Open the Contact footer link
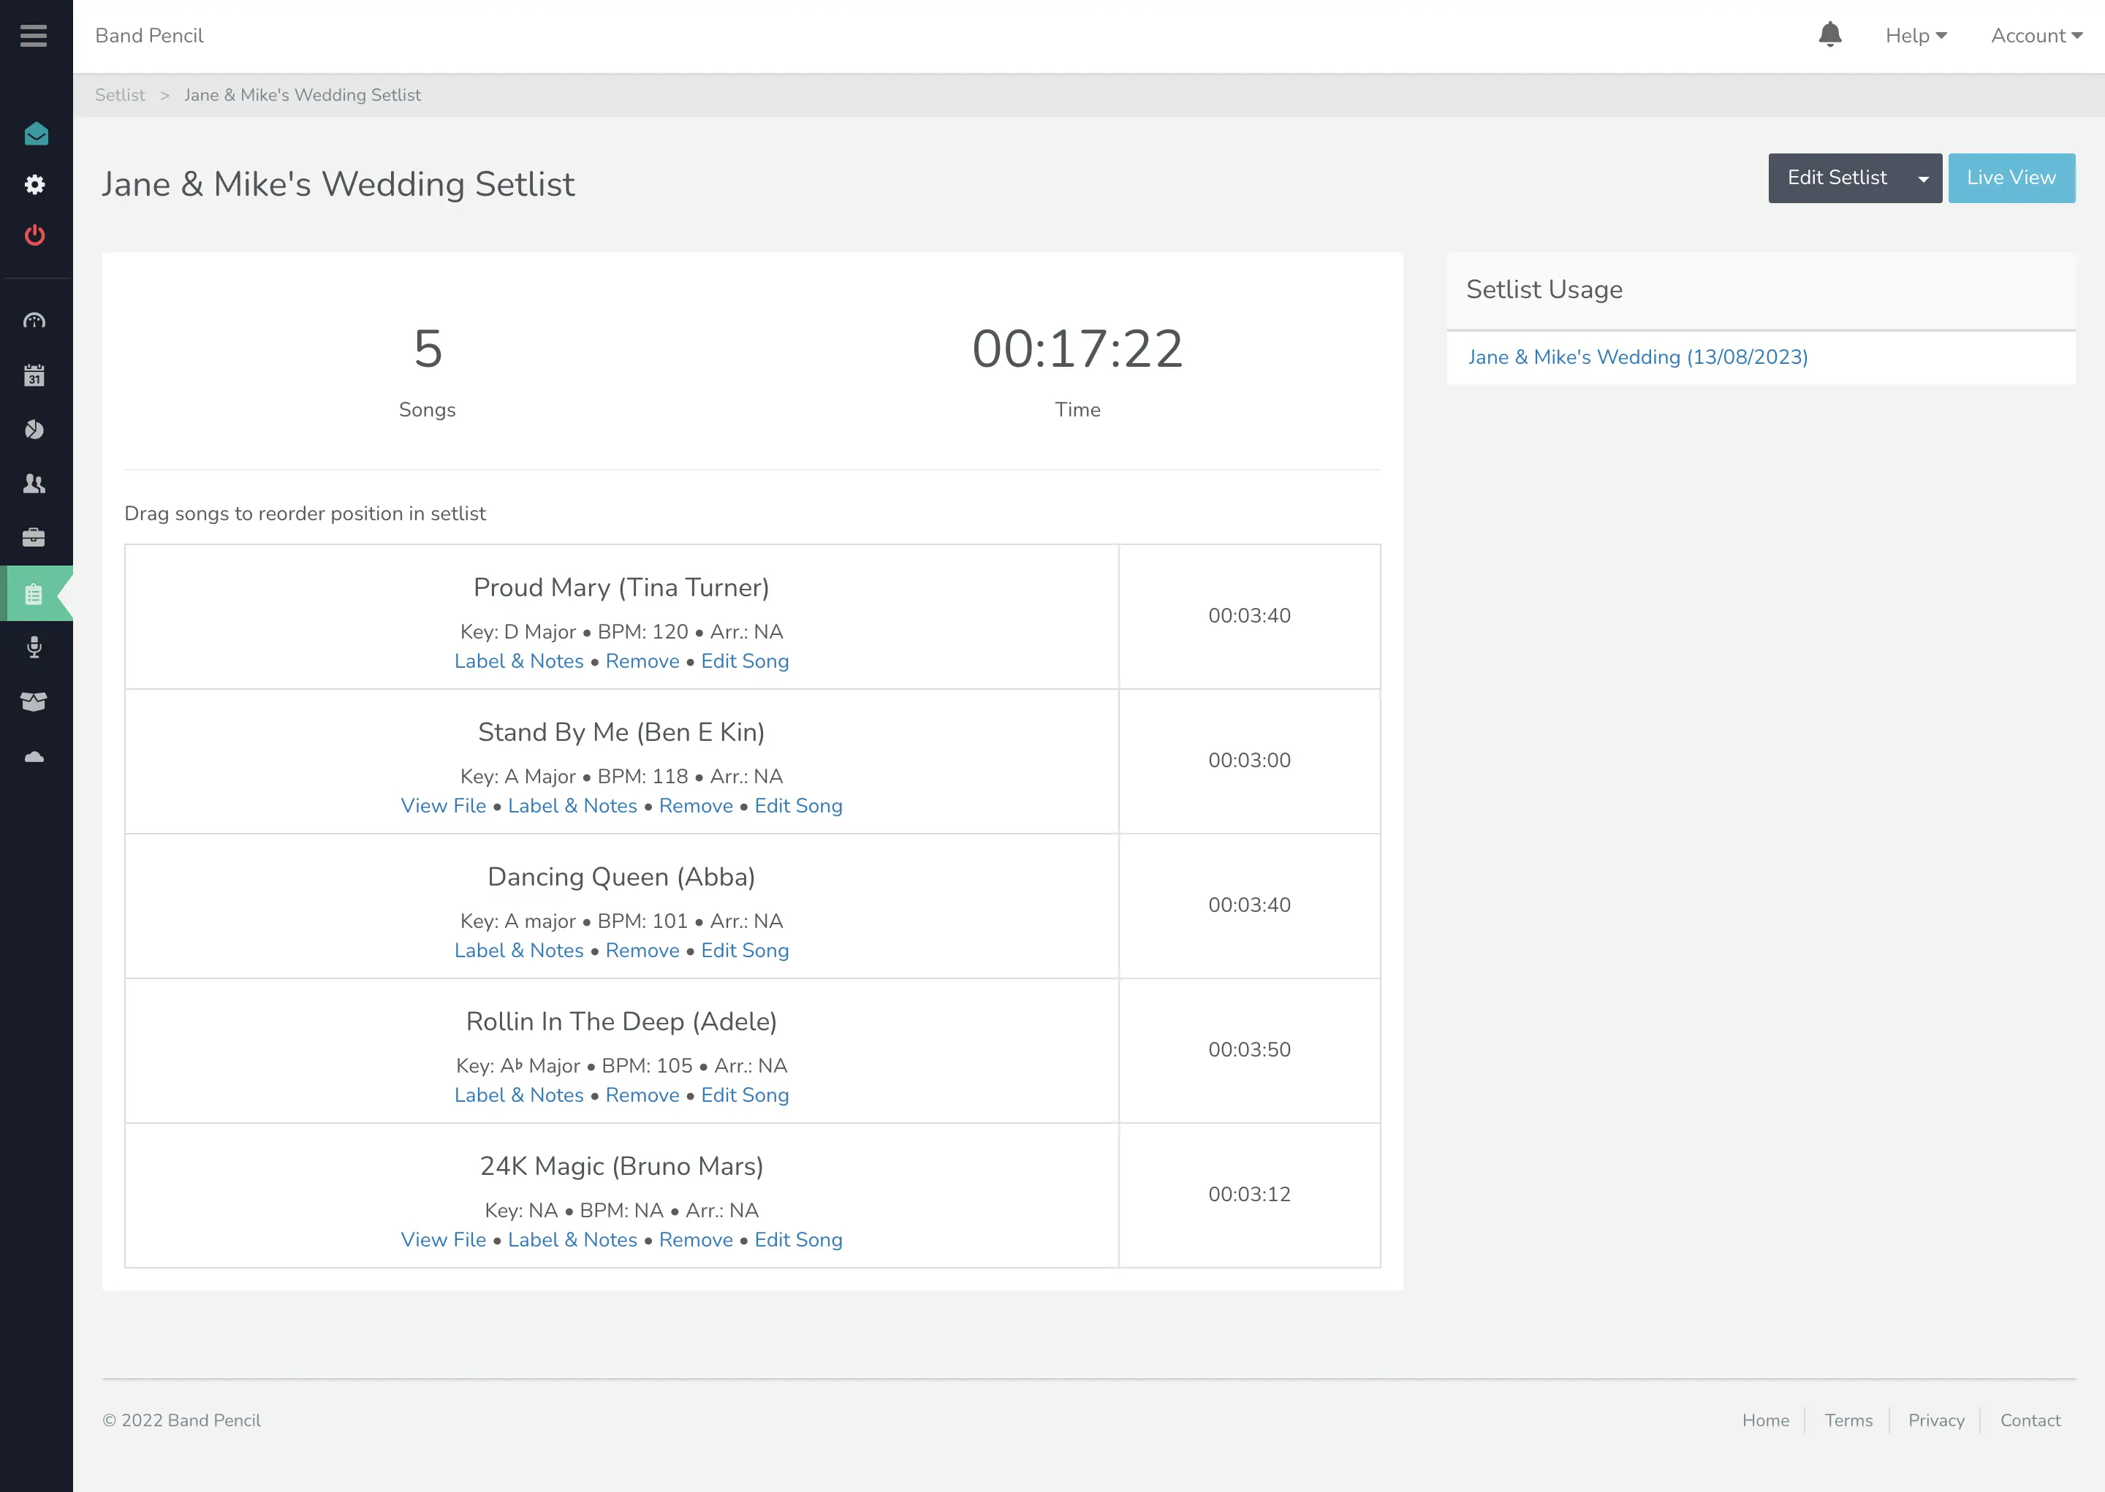Screen dimensions: 2105x1492 click(x=2030, y=1420)
